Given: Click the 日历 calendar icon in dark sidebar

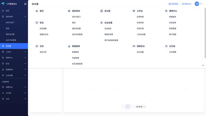Looking at the screenshot, I should [3, 99].
